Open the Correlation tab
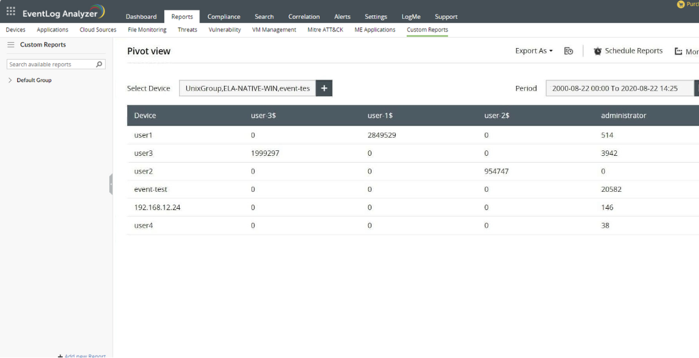 [304, 16]
